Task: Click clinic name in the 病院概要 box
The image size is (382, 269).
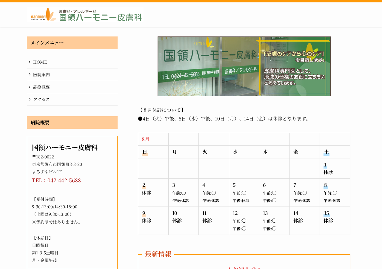Action: (x=65, y=148)
